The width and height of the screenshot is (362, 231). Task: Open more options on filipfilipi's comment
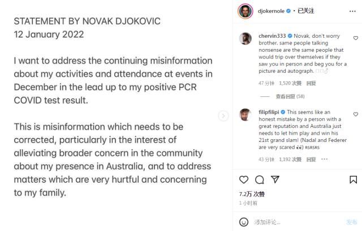coord(324,159)
